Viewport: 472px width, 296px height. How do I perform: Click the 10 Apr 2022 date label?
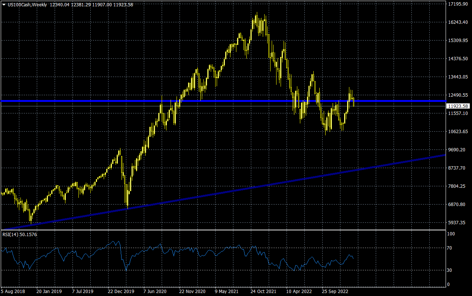click(299, 292)
